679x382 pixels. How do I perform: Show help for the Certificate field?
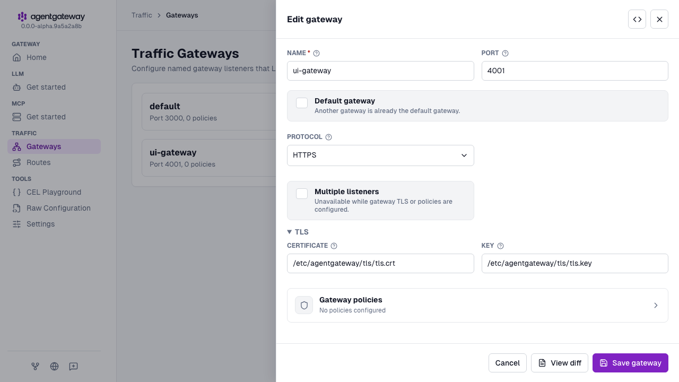tap(334, 246)
